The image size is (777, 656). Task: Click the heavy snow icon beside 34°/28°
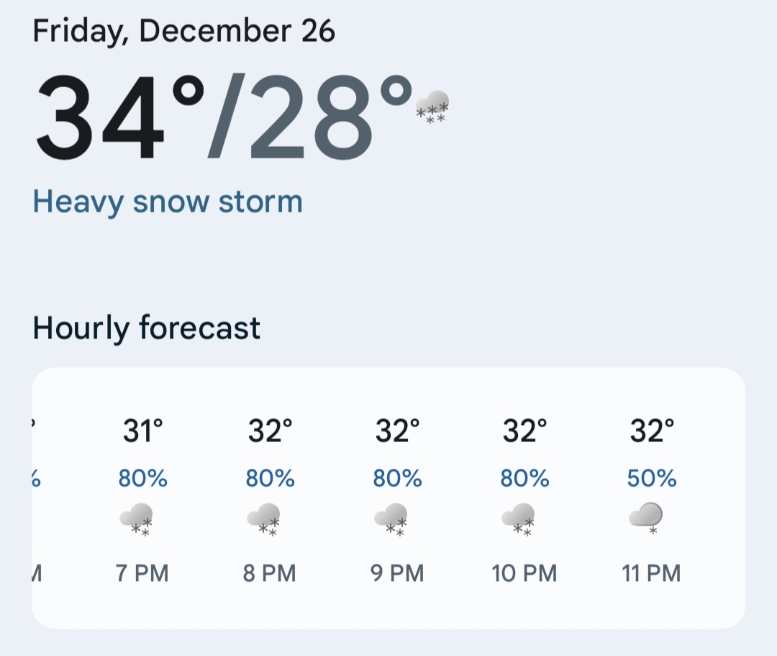point(433,107)
